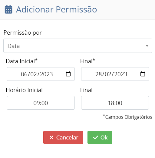This screenshot has height=158, width=155.
Task: Confirm the permission with Ok
Action: 100,137
